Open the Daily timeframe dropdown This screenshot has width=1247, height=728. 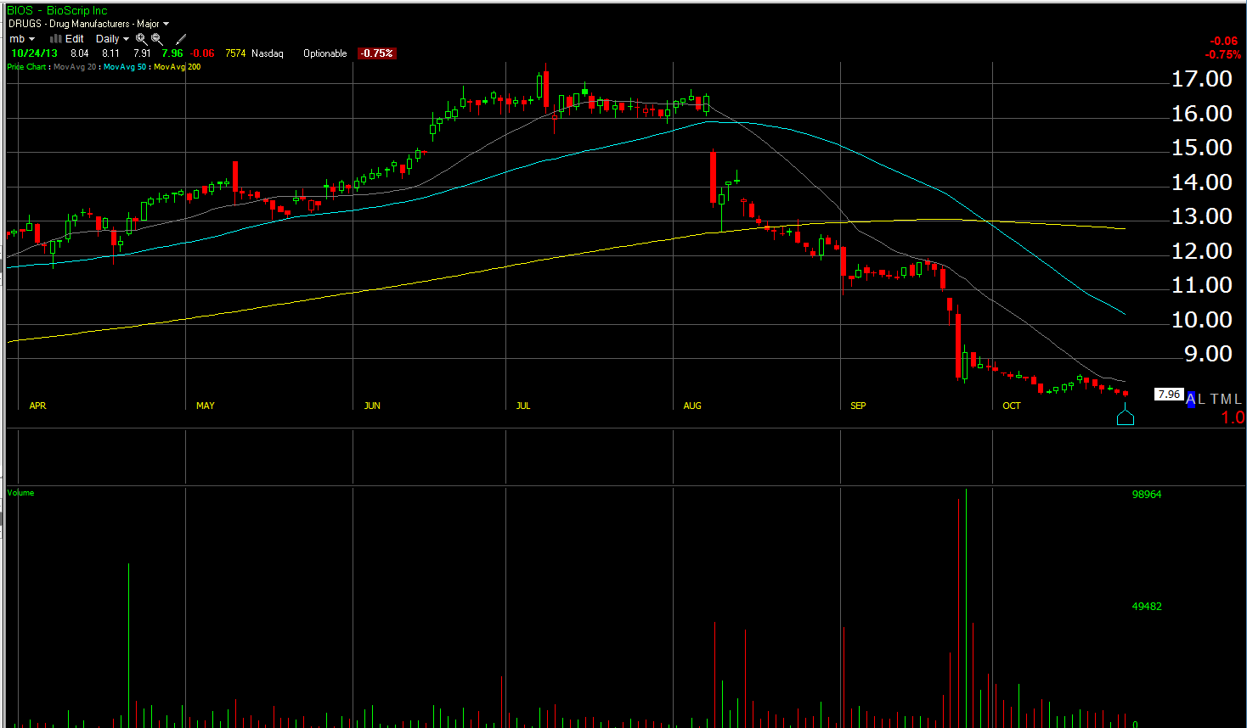112,39
